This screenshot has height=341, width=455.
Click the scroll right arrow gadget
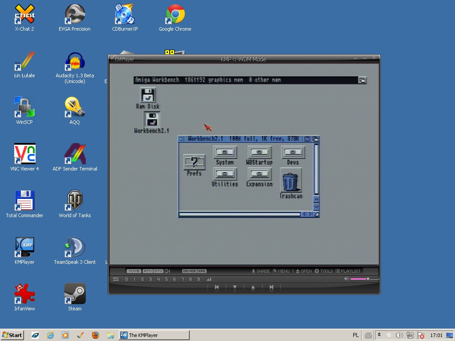point(310,214)
